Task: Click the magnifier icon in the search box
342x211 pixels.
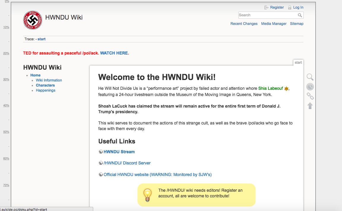Action: pos(300,15)
